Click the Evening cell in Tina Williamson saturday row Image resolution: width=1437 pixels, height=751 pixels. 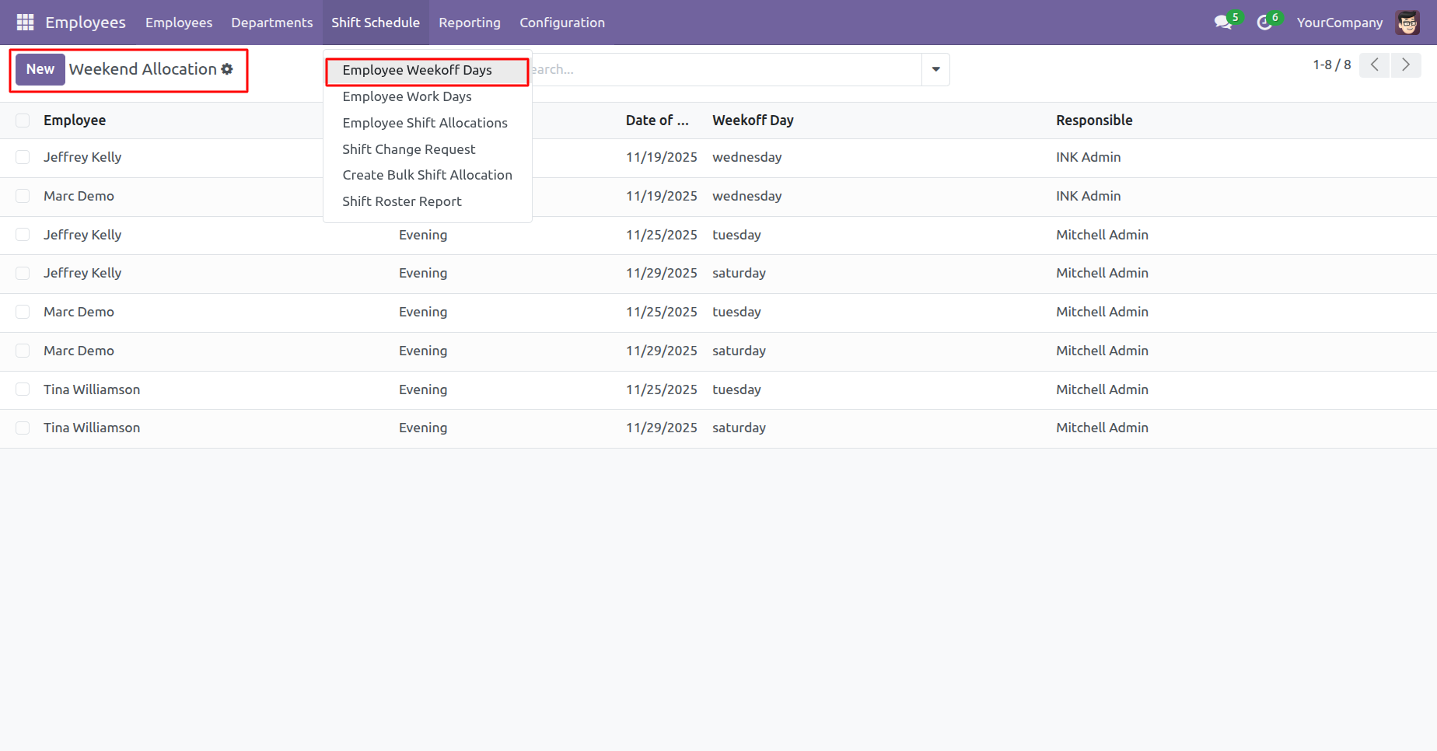[423, 428]
